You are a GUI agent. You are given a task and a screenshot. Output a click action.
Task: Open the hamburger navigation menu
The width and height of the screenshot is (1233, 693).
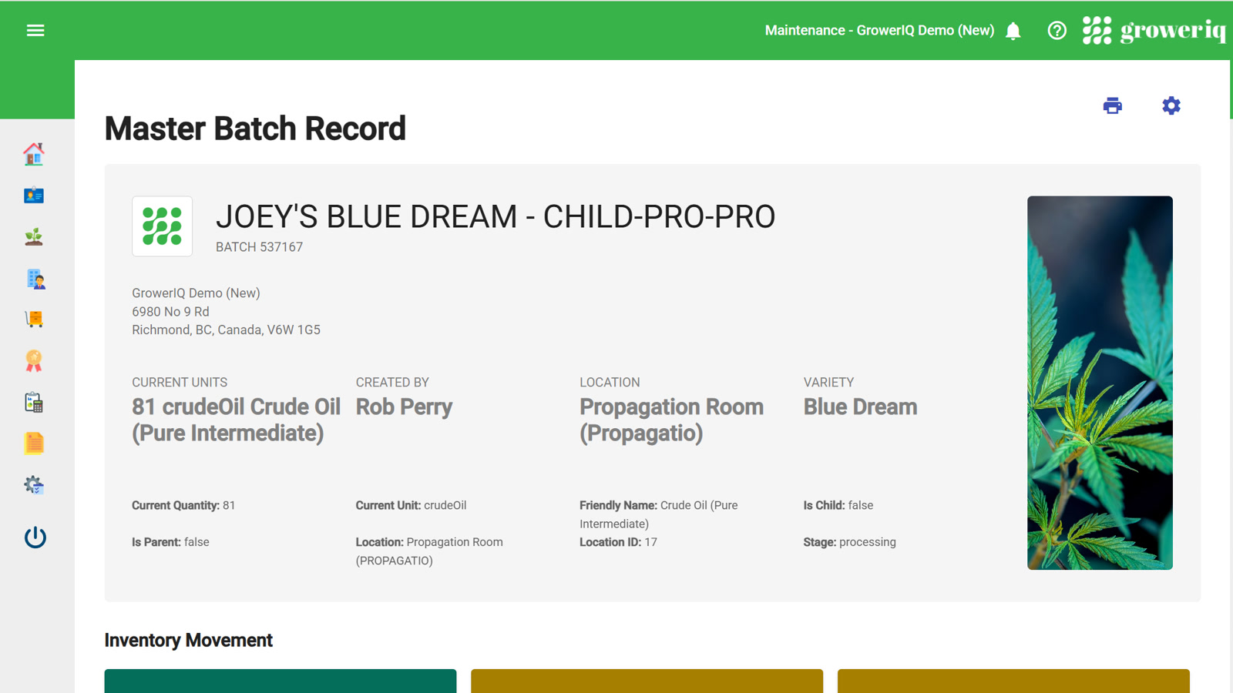35,31
